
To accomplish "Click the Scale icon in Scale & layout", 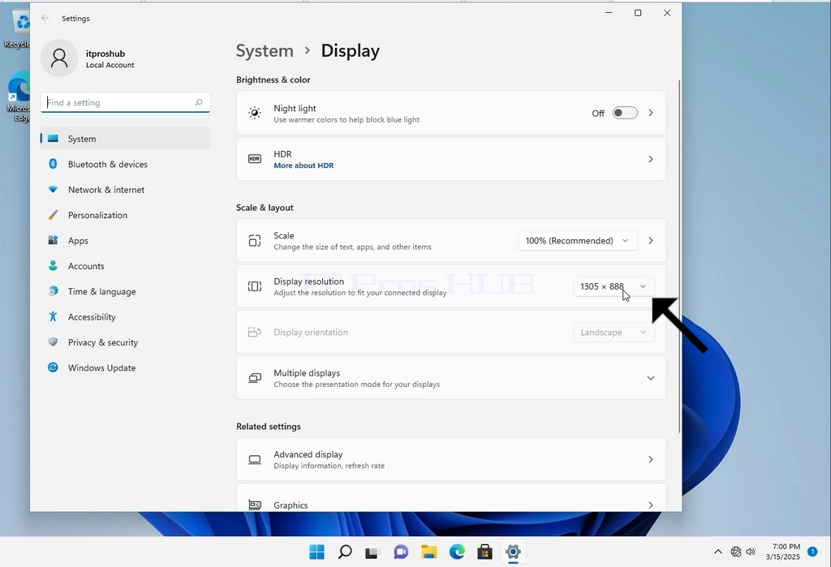I will pyautogui.click(x=255, y=241).
